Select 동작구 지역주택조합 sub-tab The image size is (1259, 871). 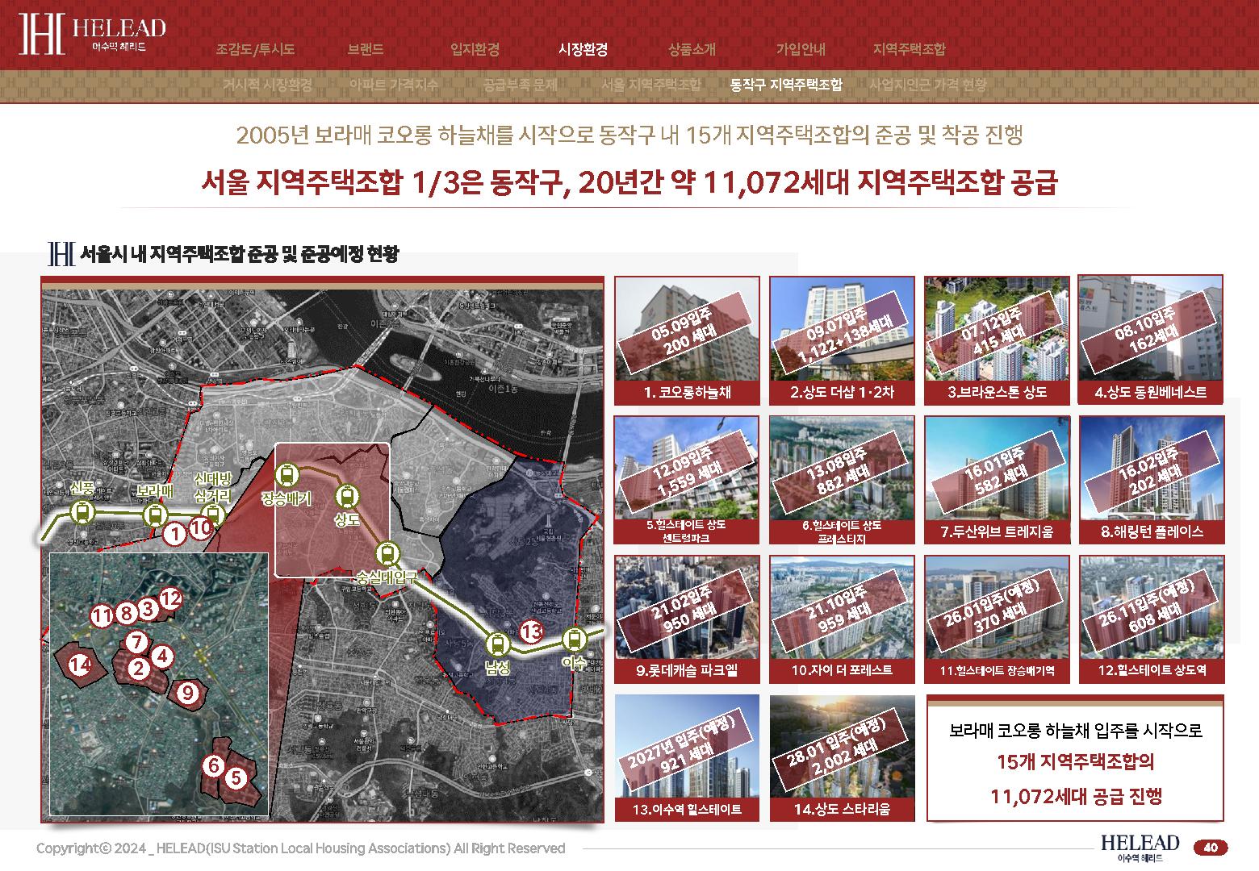786,85
